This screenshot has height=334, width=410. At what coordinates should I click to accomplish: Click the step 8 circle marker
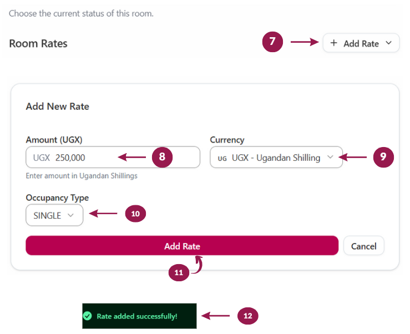pos(162,157)
